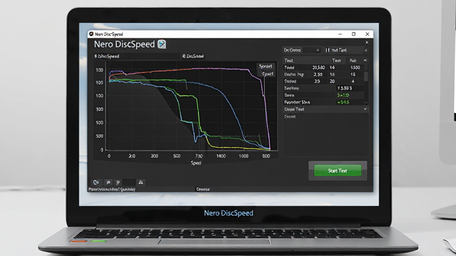Click the empty field in the bottom toolbar

(129, 182)
